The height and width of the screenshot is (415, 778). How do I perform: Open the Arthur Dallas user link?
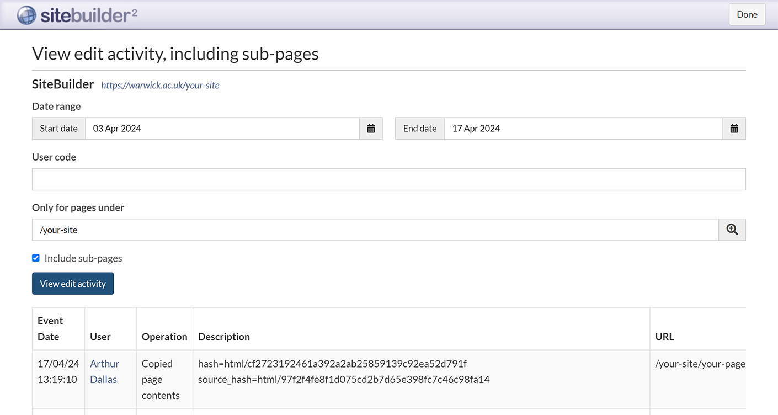(104, 371)
